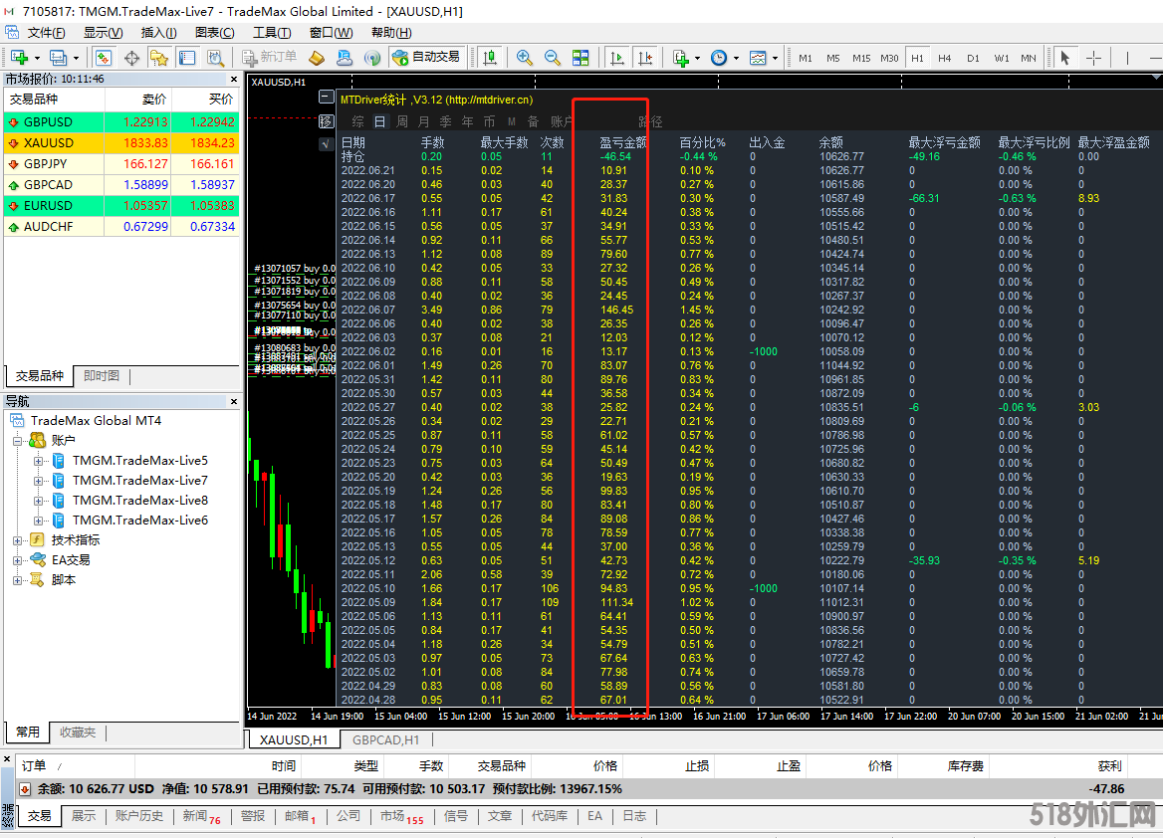Switch chart to M1 timeframe

coord(806,58)
